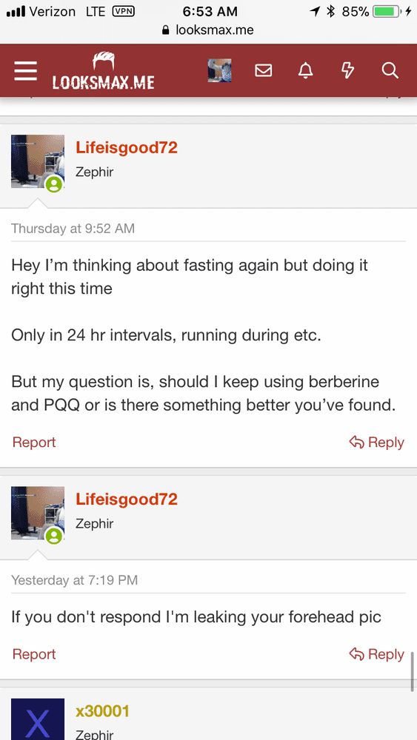The width and height of the screenshot is (417, 740).
Task: Open Lifeisgood72 username in second post
Action: (127, 499)
